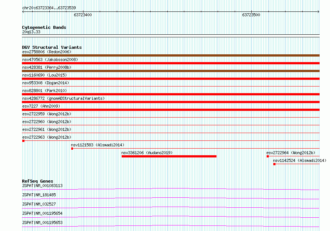
Task: Click nsv4286772 (gnomADStructuralVariants) label
Action: 63,98
